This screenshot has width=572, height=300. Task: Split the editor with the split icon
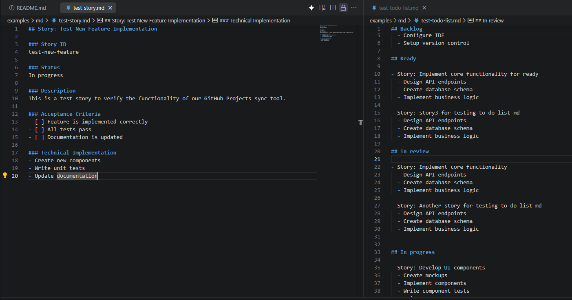coord(333,8)
